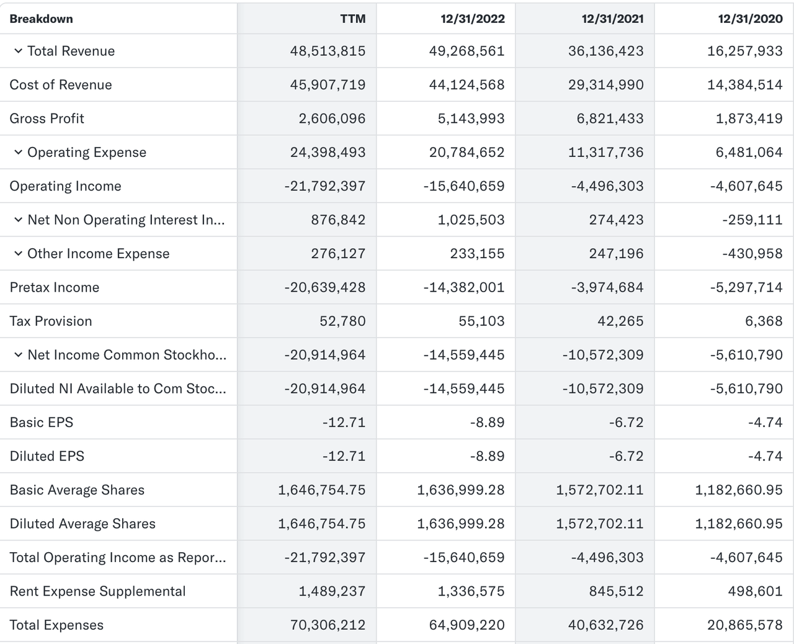This screenshot has width=794, height=644.
Task: Select Operating Expense value 6,481,064
Action: point(749,152)
